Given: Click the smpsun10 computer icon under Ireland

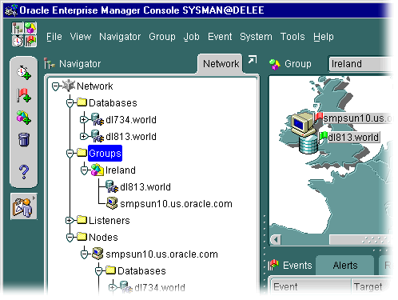Looking at the screenshot, I should point(112,203).
